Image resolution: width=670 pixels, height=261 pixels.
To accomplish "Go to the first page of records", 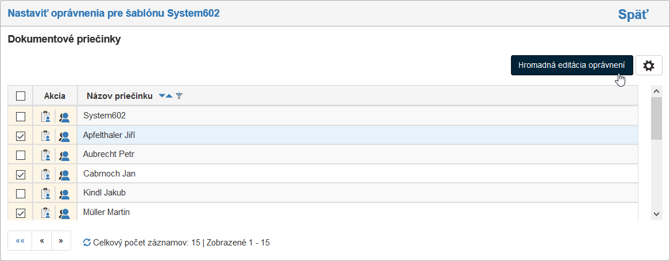I will 20,241.
